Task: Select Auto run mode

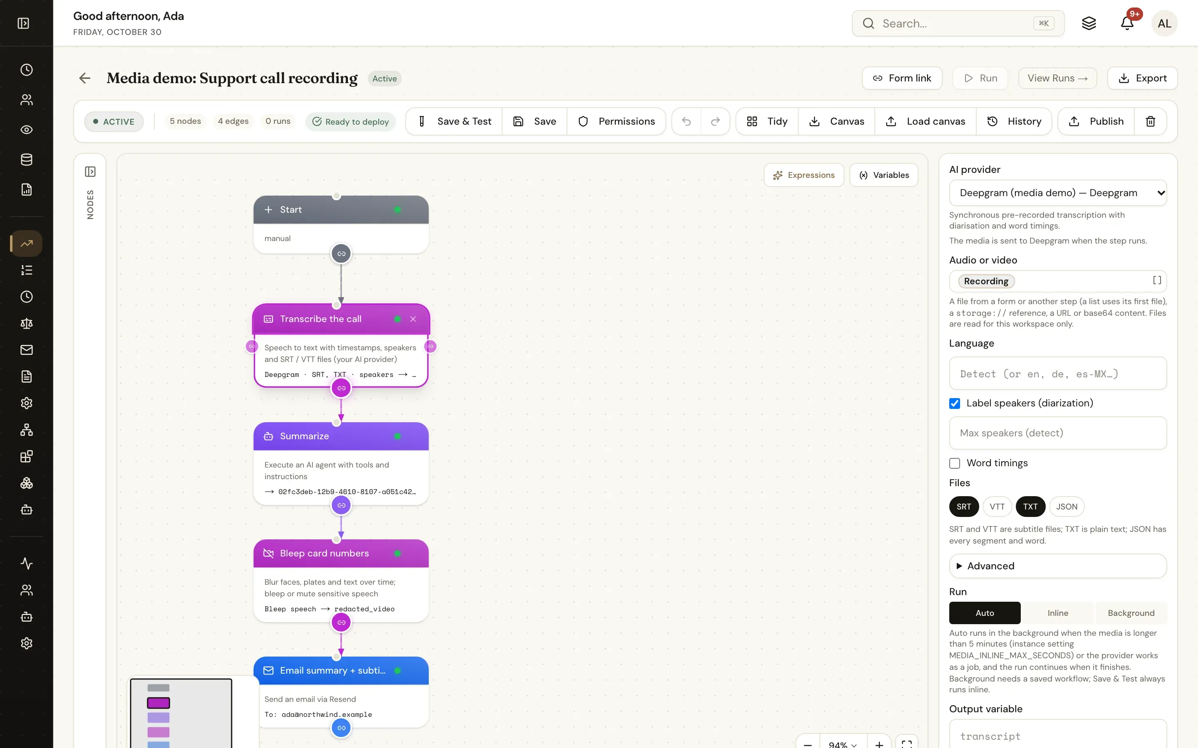Action: (x=985, y=613)
